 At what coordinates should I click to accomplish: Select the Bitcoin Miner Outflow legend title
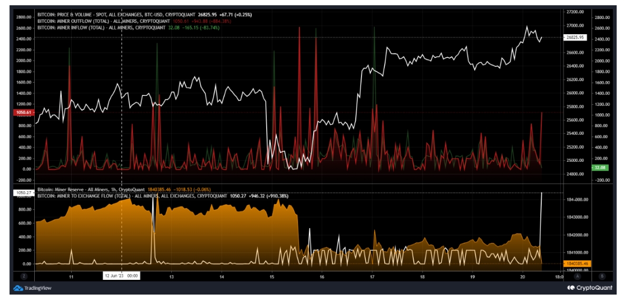tap(103, 21)
